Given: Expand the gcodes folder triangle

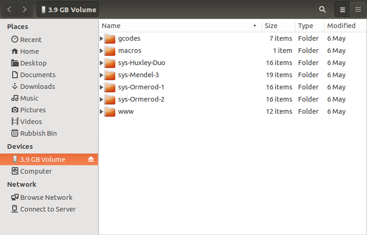Looking at the screenshot, I should pos(101,38).
